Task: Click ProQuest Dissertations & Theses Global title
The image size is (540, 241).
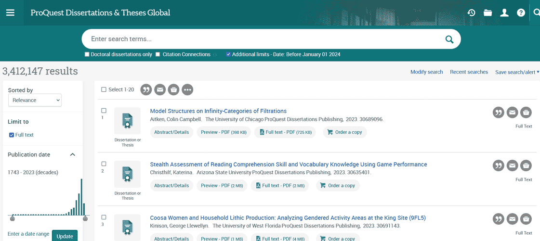Action: click(100, 13)
